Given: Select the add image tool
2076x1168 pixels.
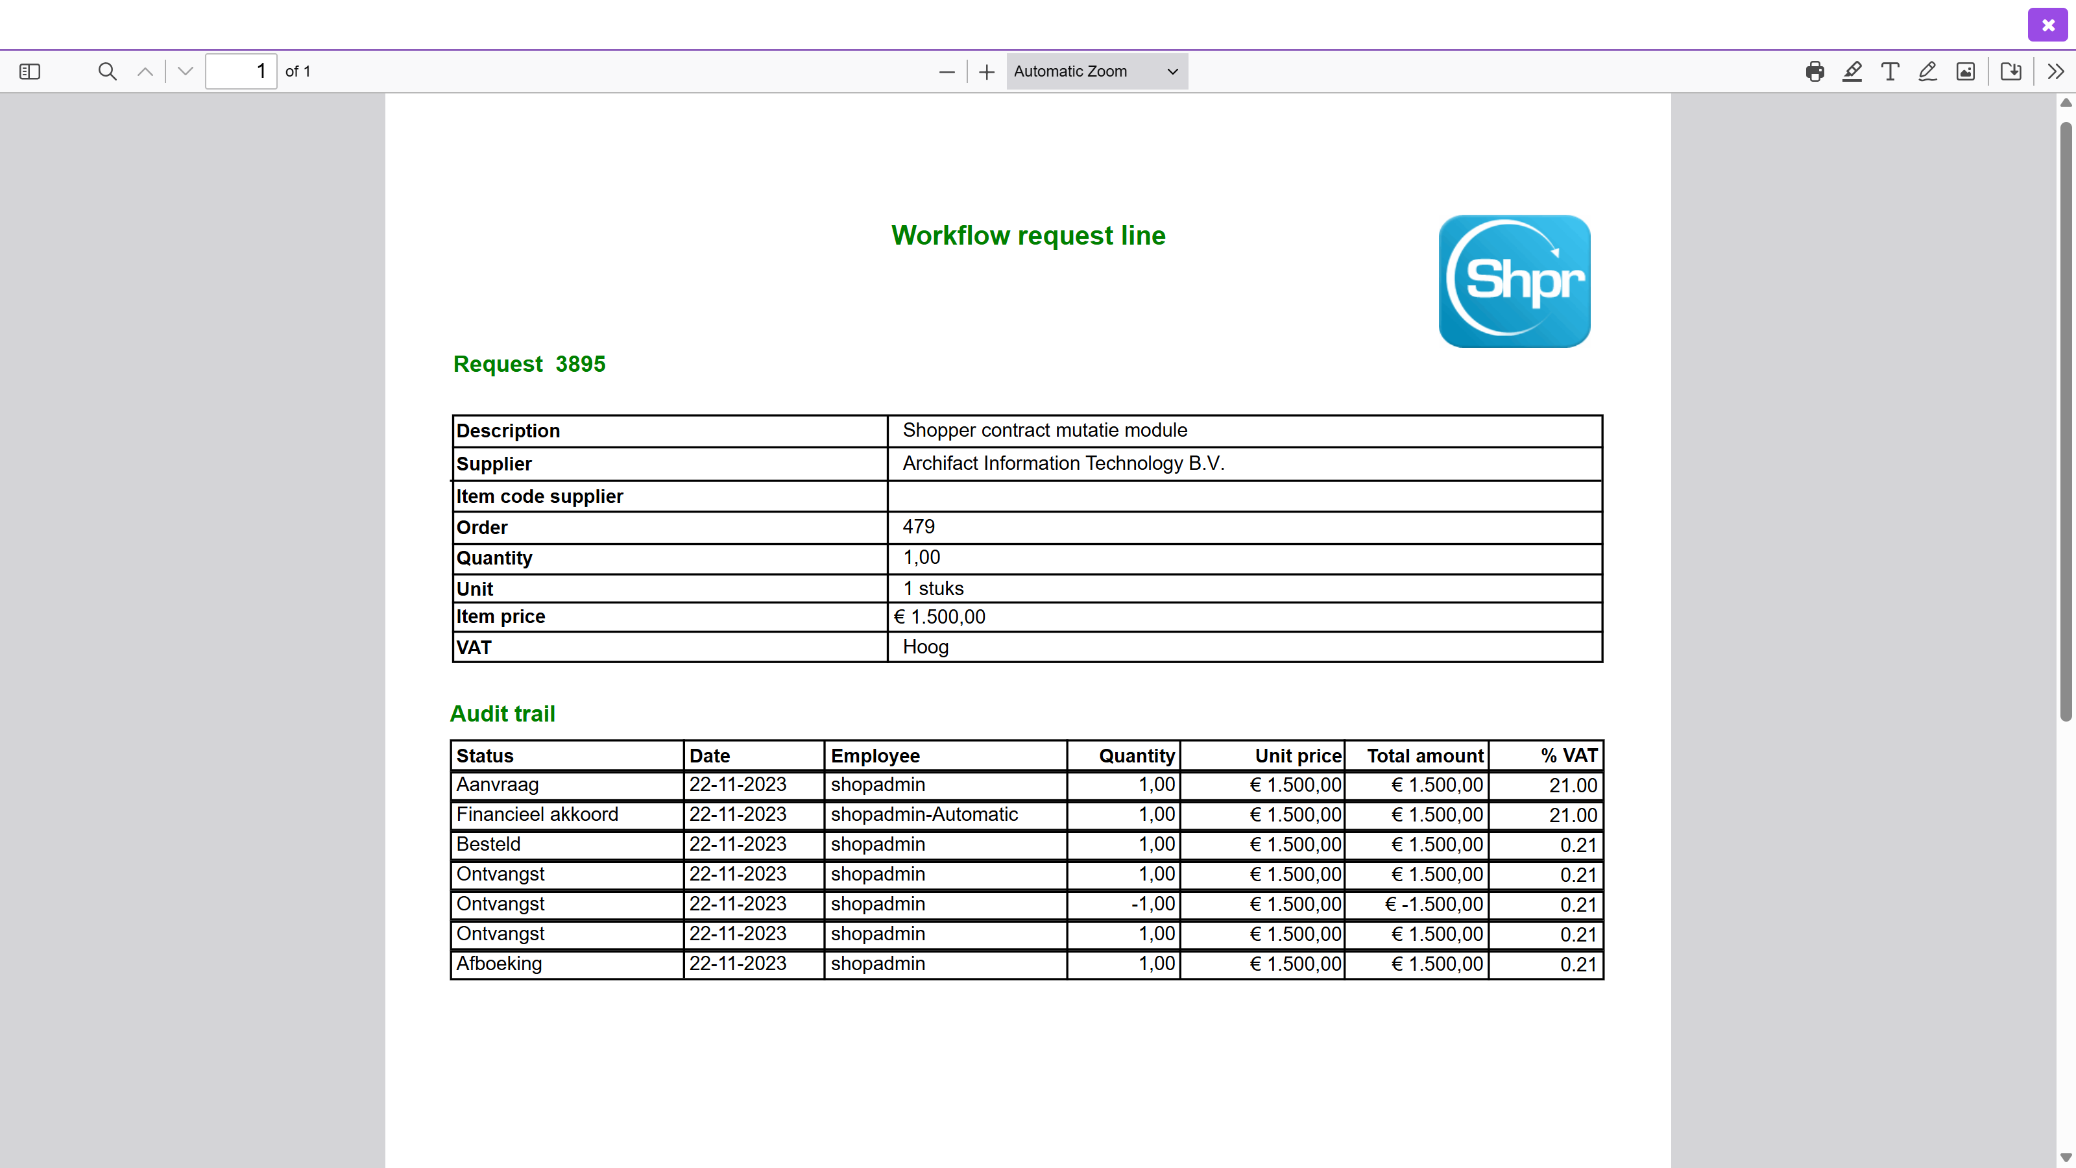Looking at the screenshot, I should [1966, 72].
